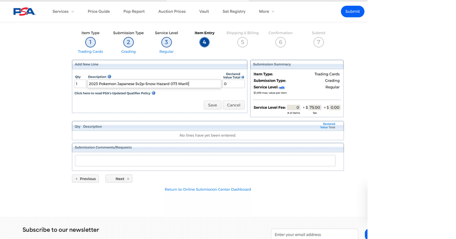456x239 pixels.
Task: Open help icon next to Description
Action: pyautogui.click(x=109, y=77)
